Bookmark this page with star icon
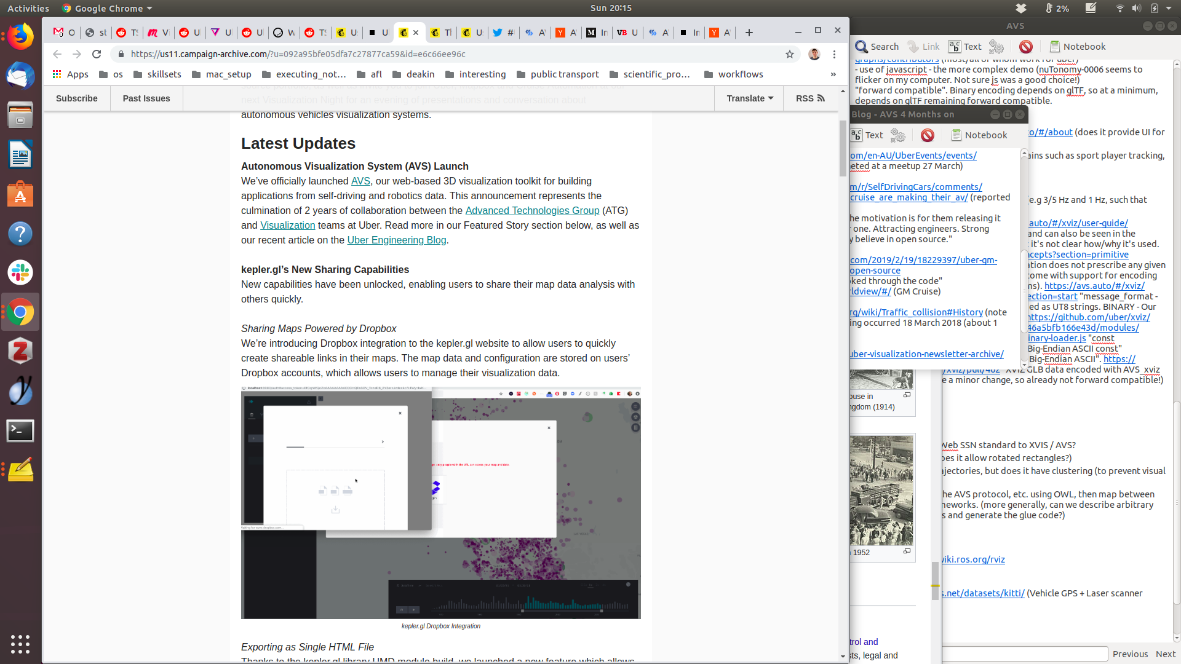 790,54
